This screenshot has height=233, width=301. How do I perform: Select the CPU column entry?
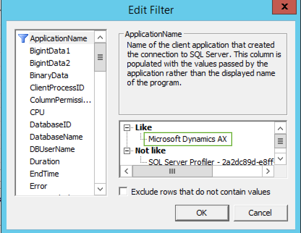37,112
